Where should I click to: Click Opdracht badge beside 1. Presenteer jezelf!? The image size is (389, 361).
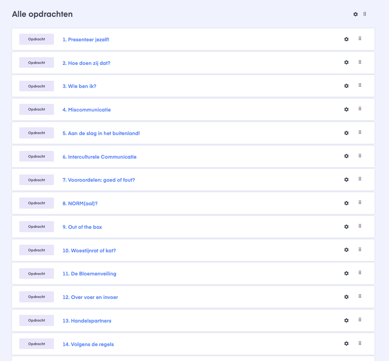[x=37, y=39]
